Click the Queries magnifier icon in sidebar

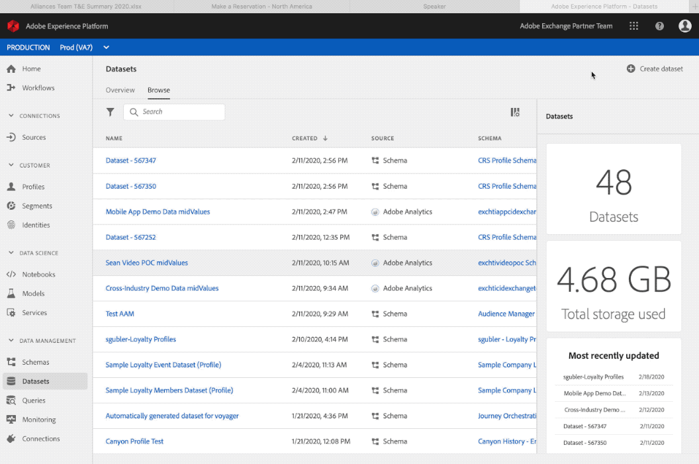(11, 400)
